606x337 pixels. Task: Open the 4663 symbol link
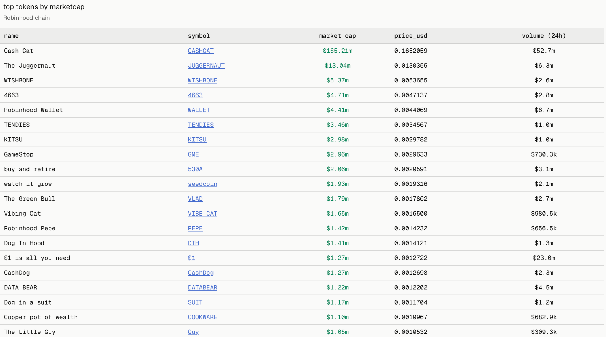(195, 95)
